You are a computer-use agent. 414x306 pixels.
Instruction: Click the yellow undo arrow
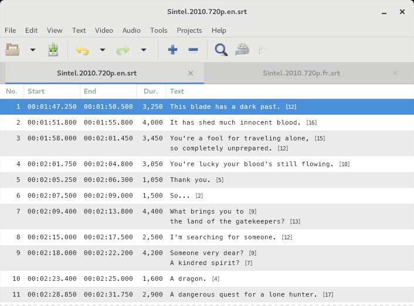pyautogui.click(x=82, y=50)
